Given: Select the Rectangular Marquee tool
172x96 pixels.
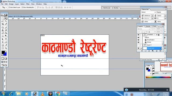Looking at the screenshot, I should pos(3,19).
